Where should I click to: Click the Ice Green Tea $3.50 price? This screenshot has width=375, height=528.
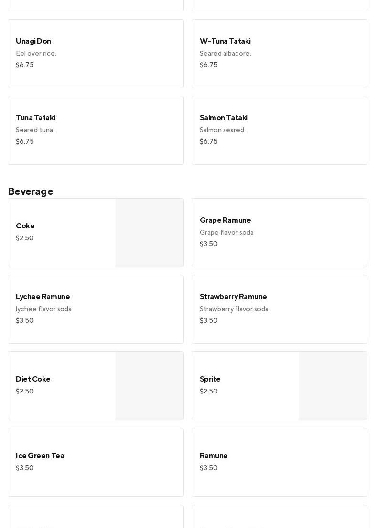pyautogui.click(x=25, y=468)
